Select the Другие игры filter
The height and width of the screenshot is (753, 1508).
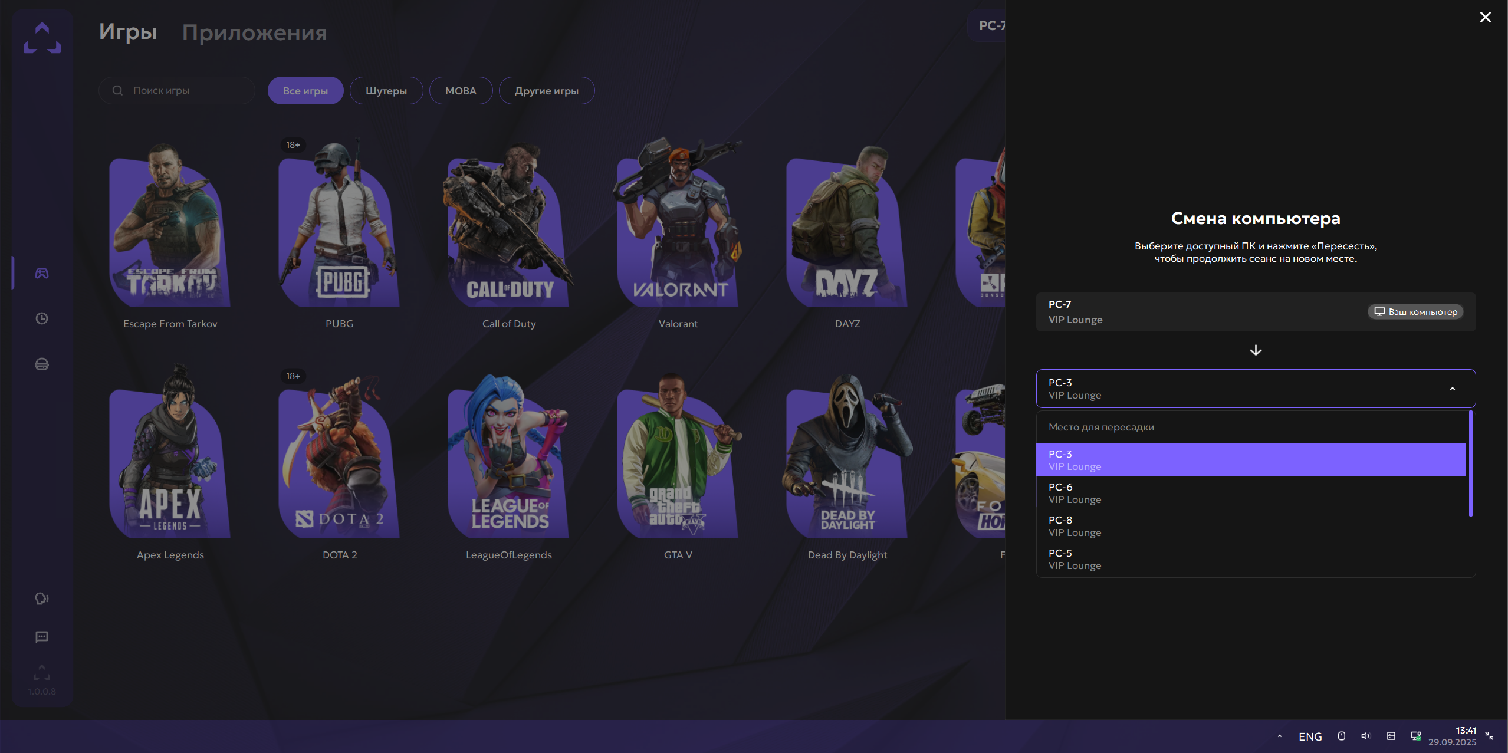[x=547, y=91]
